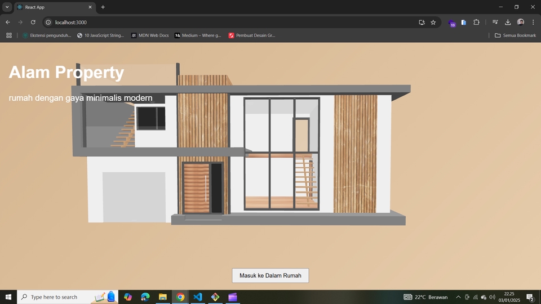Click the rumah dengan gaya minimalis modern text

tap(81, 98)
